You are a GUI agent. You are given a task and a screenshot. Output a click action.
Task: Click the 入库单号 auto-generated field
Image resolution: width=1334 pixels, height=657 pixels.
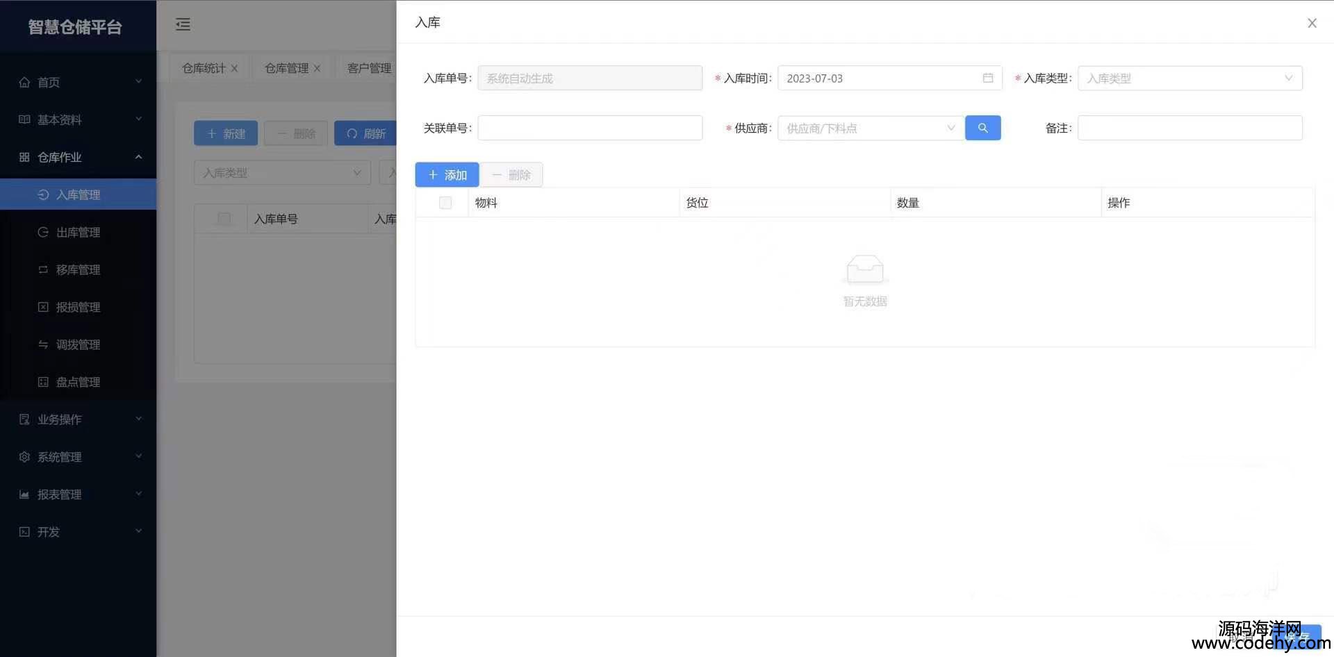[x=590, y=78]
